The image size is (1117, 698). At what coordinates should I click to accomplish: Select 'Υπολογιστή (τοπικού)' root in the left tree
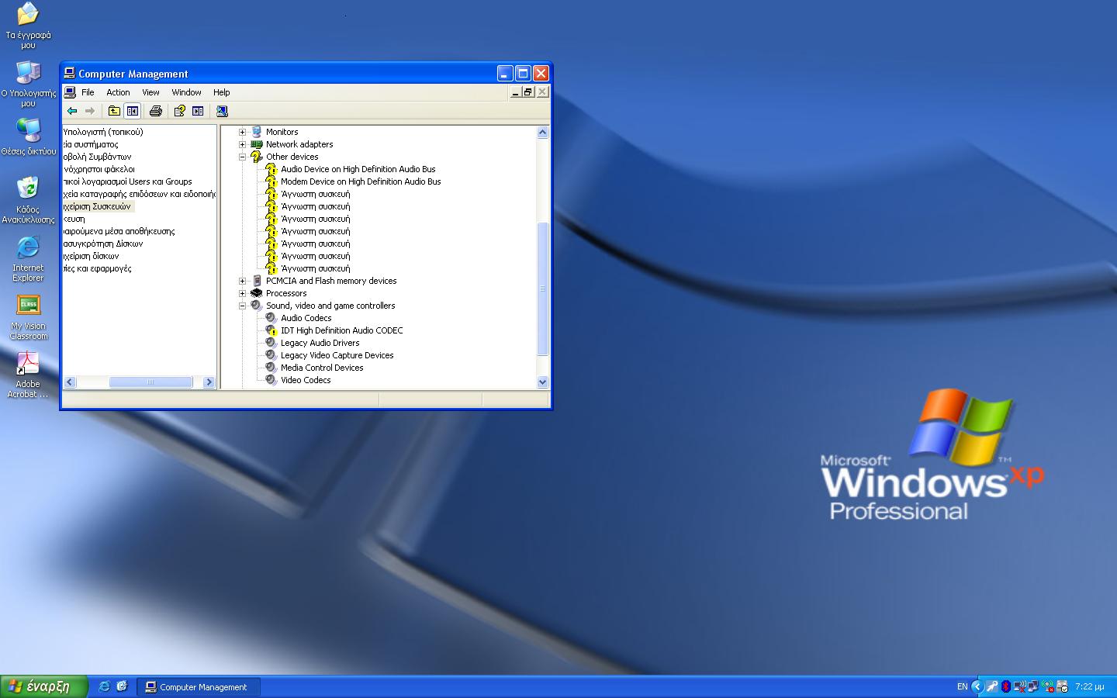pos(102,132)
